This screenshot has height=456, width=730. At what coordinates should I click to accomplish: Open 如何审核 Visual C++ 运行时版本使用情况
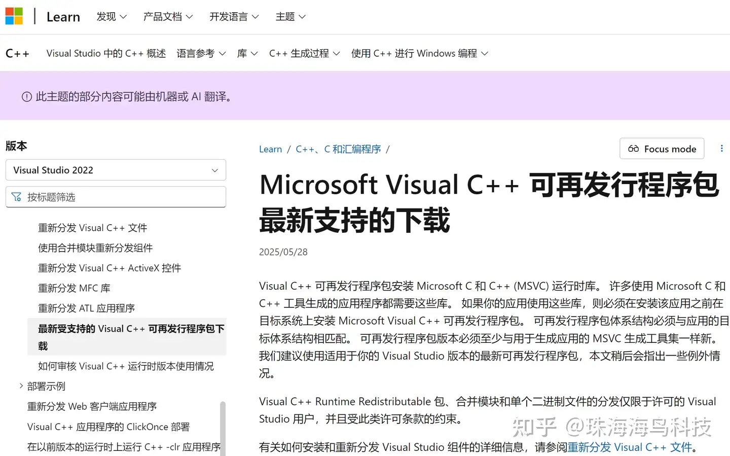[x=126, y=366]
